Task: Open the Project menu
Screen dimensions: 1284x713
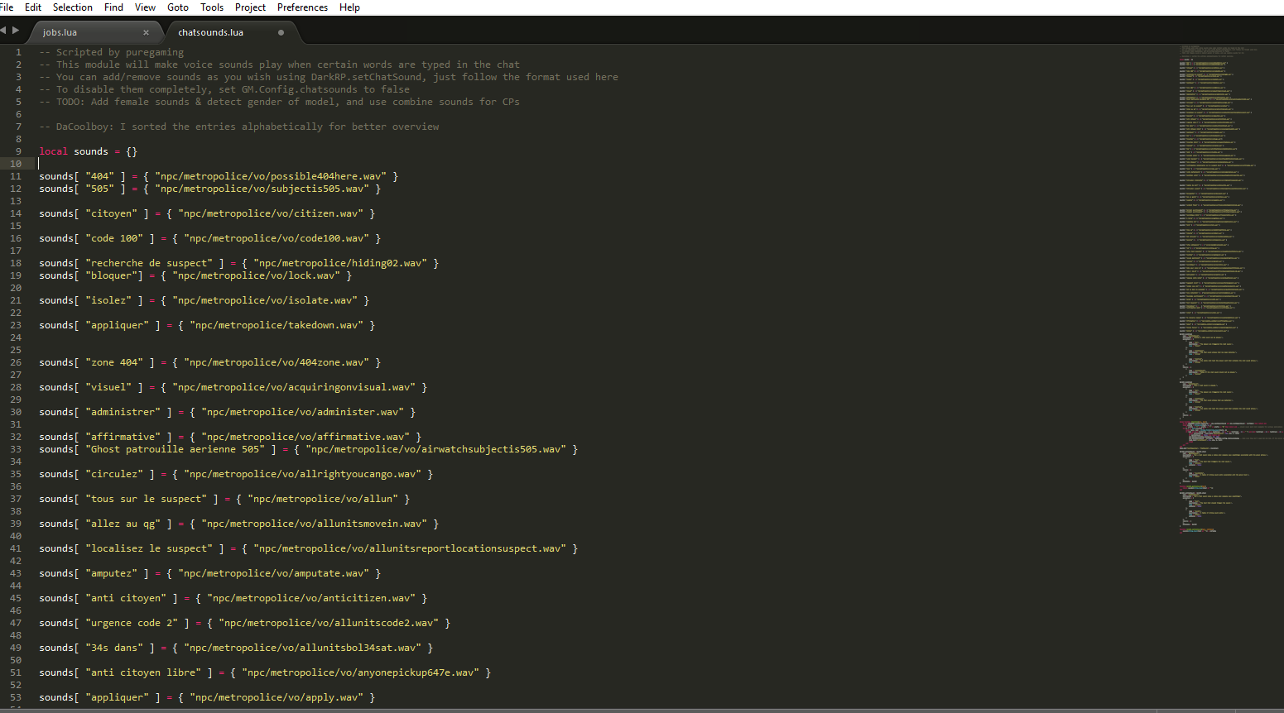Action: coord(250,7)
